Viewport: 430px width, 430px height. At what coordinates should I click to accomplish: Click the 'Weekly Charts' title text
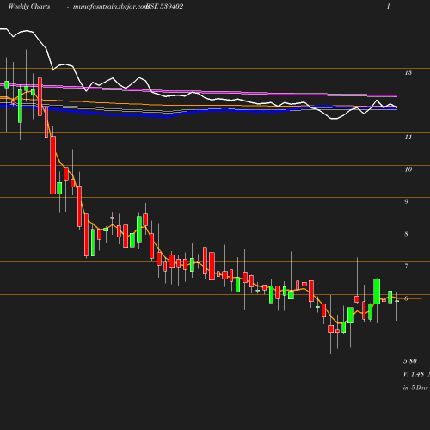[x=29, y=6]
